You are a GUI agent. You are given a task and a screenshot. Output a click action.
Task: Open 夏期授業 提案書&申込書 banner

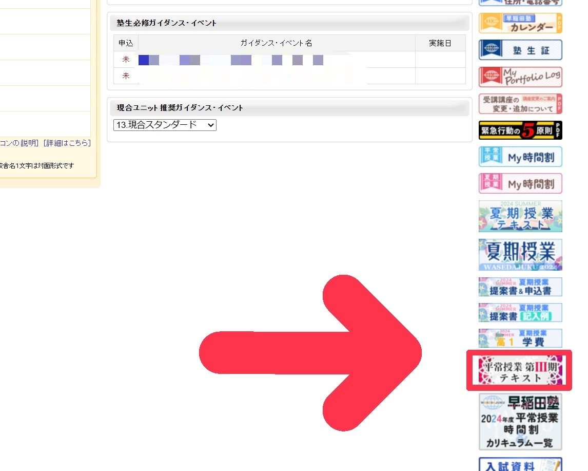[x=520, y=287]
